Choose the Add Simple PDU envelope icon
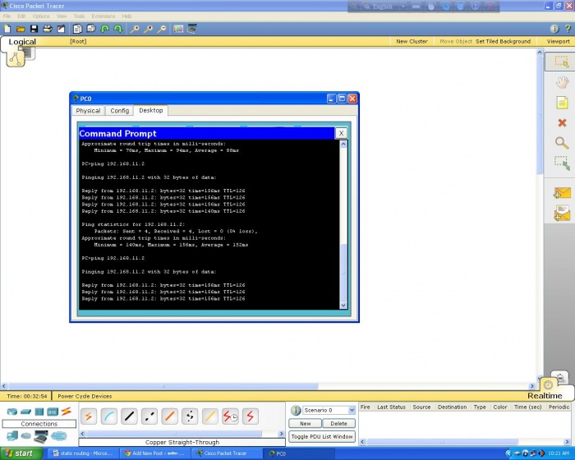 tap(562, 194)
